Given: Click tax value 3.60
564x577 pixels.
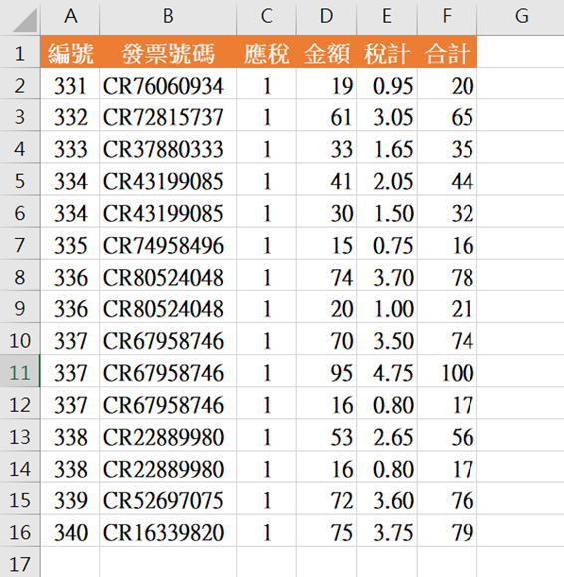Looking at the screenshot, I should tap(387, 498).
